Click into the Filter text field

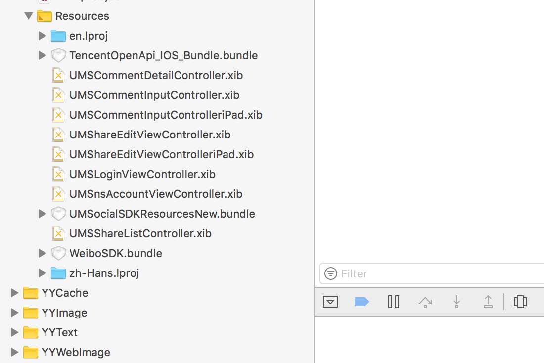pyautogui.click(x=432, y=273)
